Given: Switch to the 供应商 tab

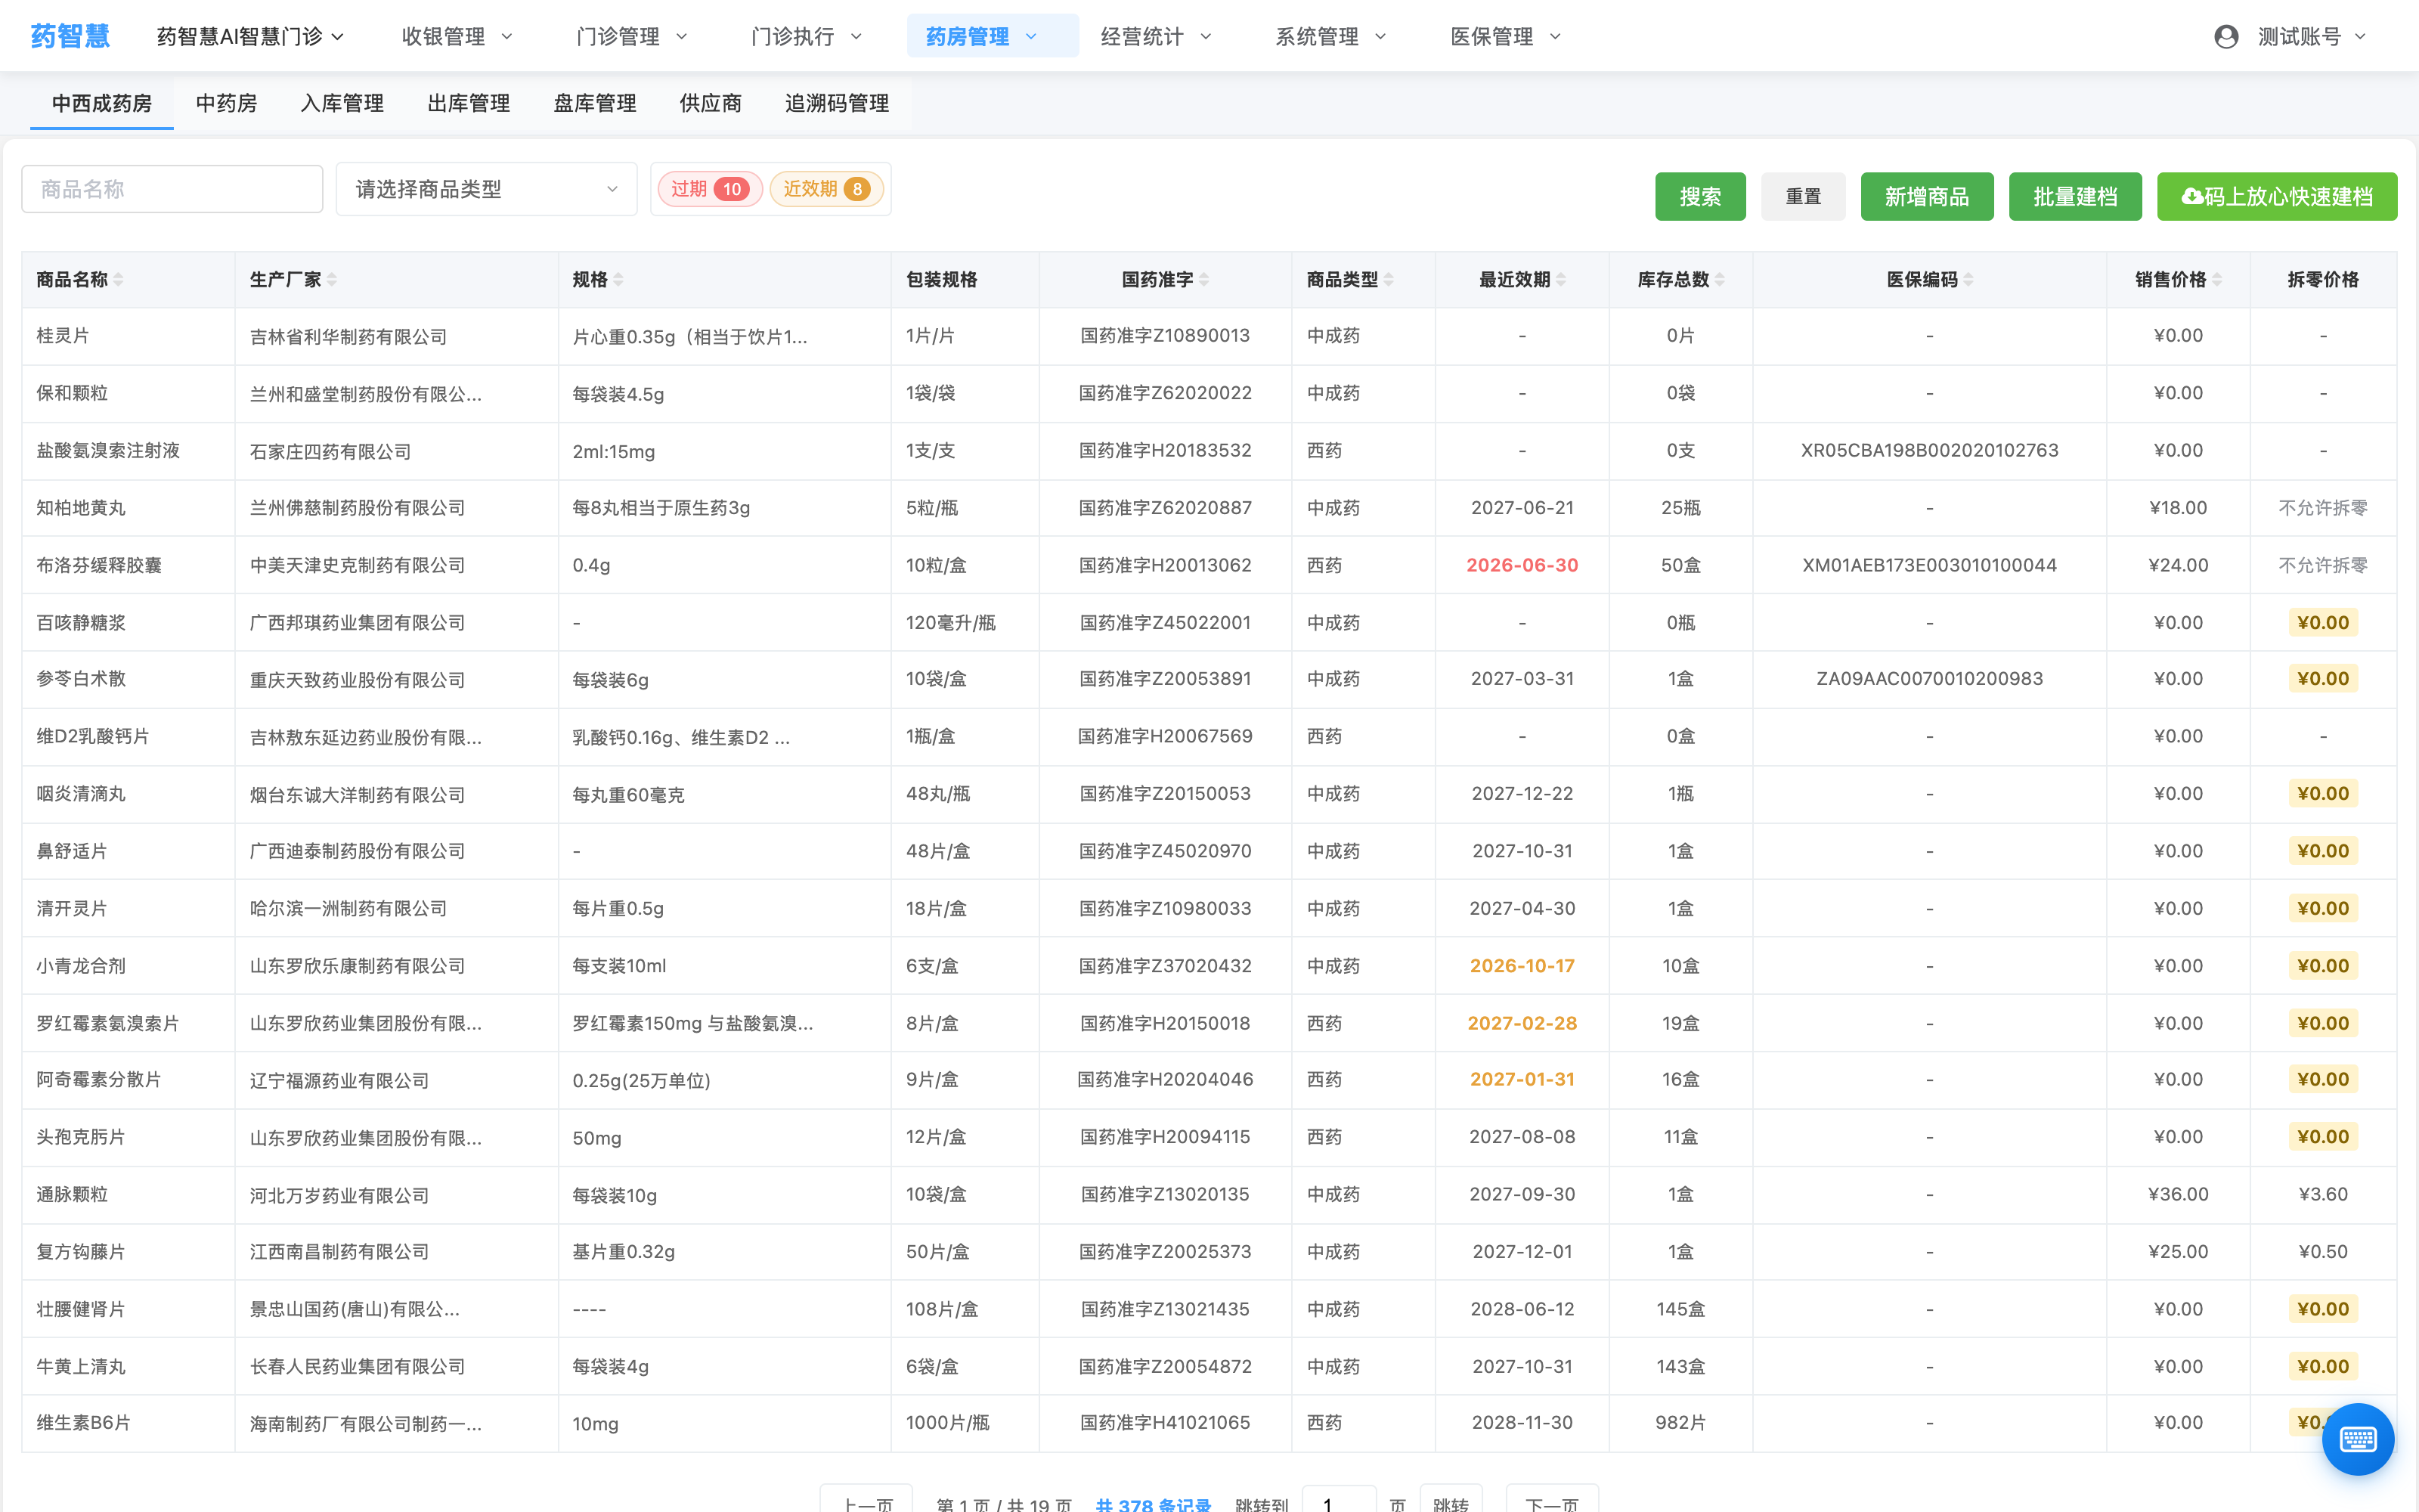Looking at the screenshot, I should point(711,103).
